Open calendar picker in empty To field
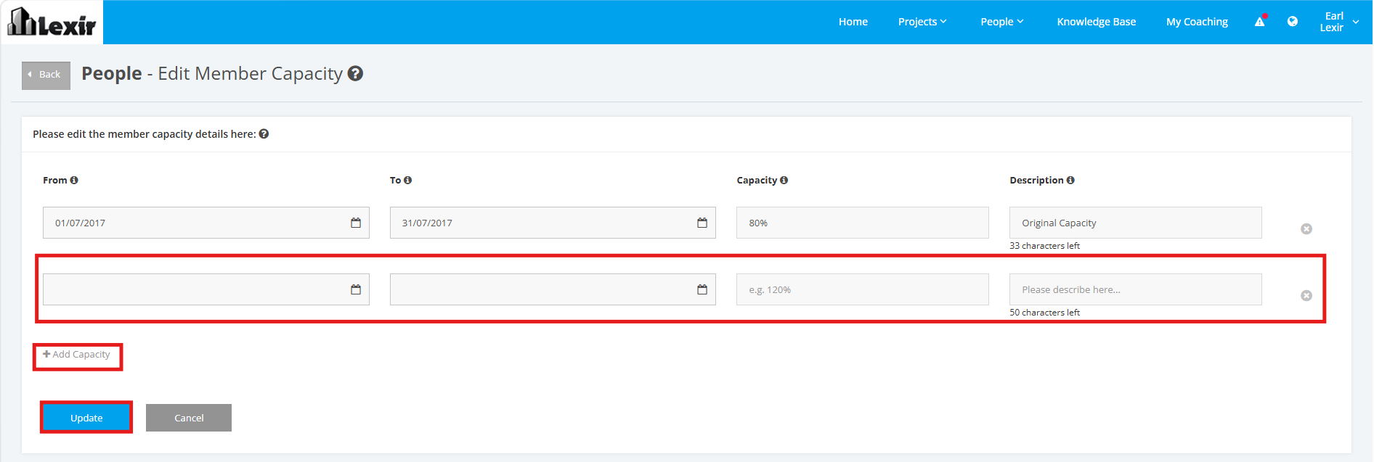Screen dimensions: 1374x462 tap(702, 289)
